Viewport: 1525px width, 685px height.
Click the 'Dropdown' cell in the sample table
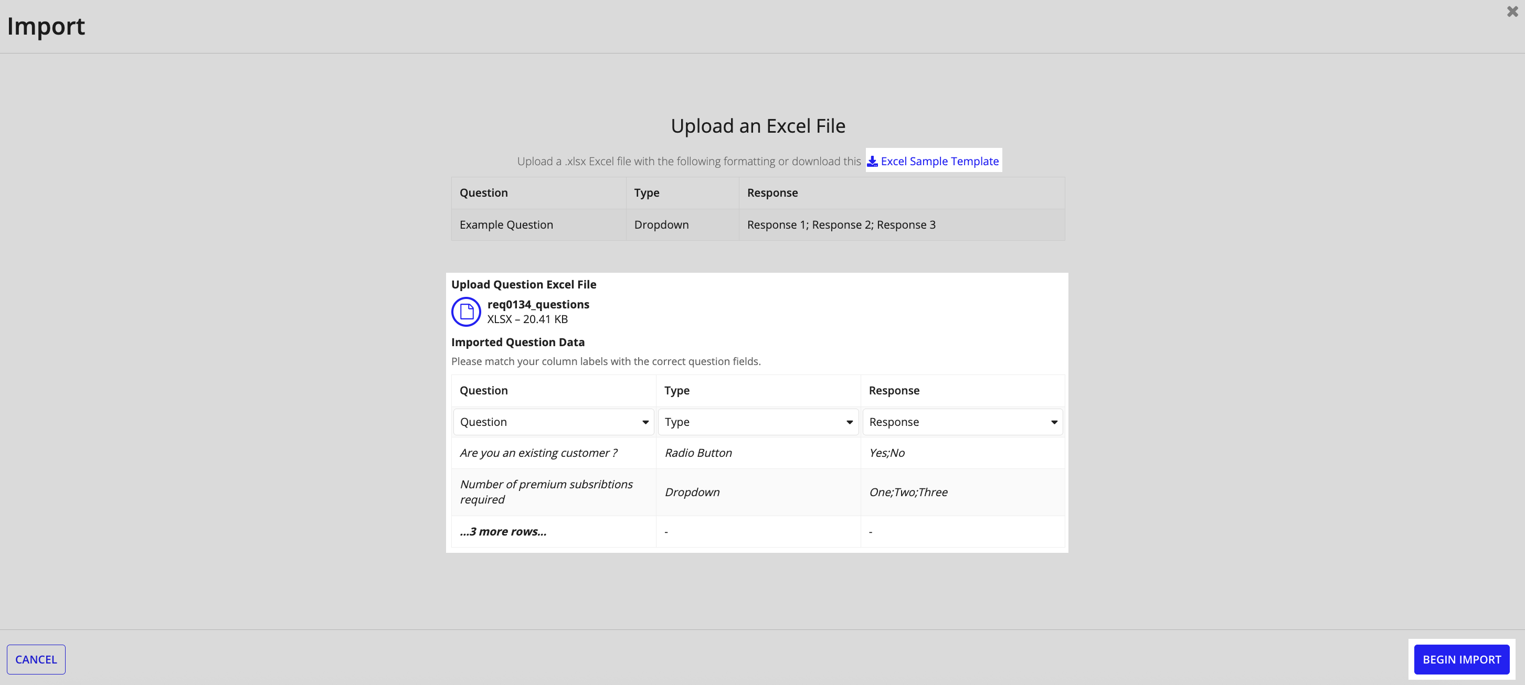pyautogui.click(x=683, y=224)
